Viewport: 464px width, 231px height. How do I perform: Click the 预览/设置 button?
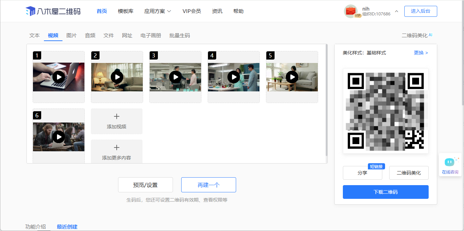click(145, 185)
